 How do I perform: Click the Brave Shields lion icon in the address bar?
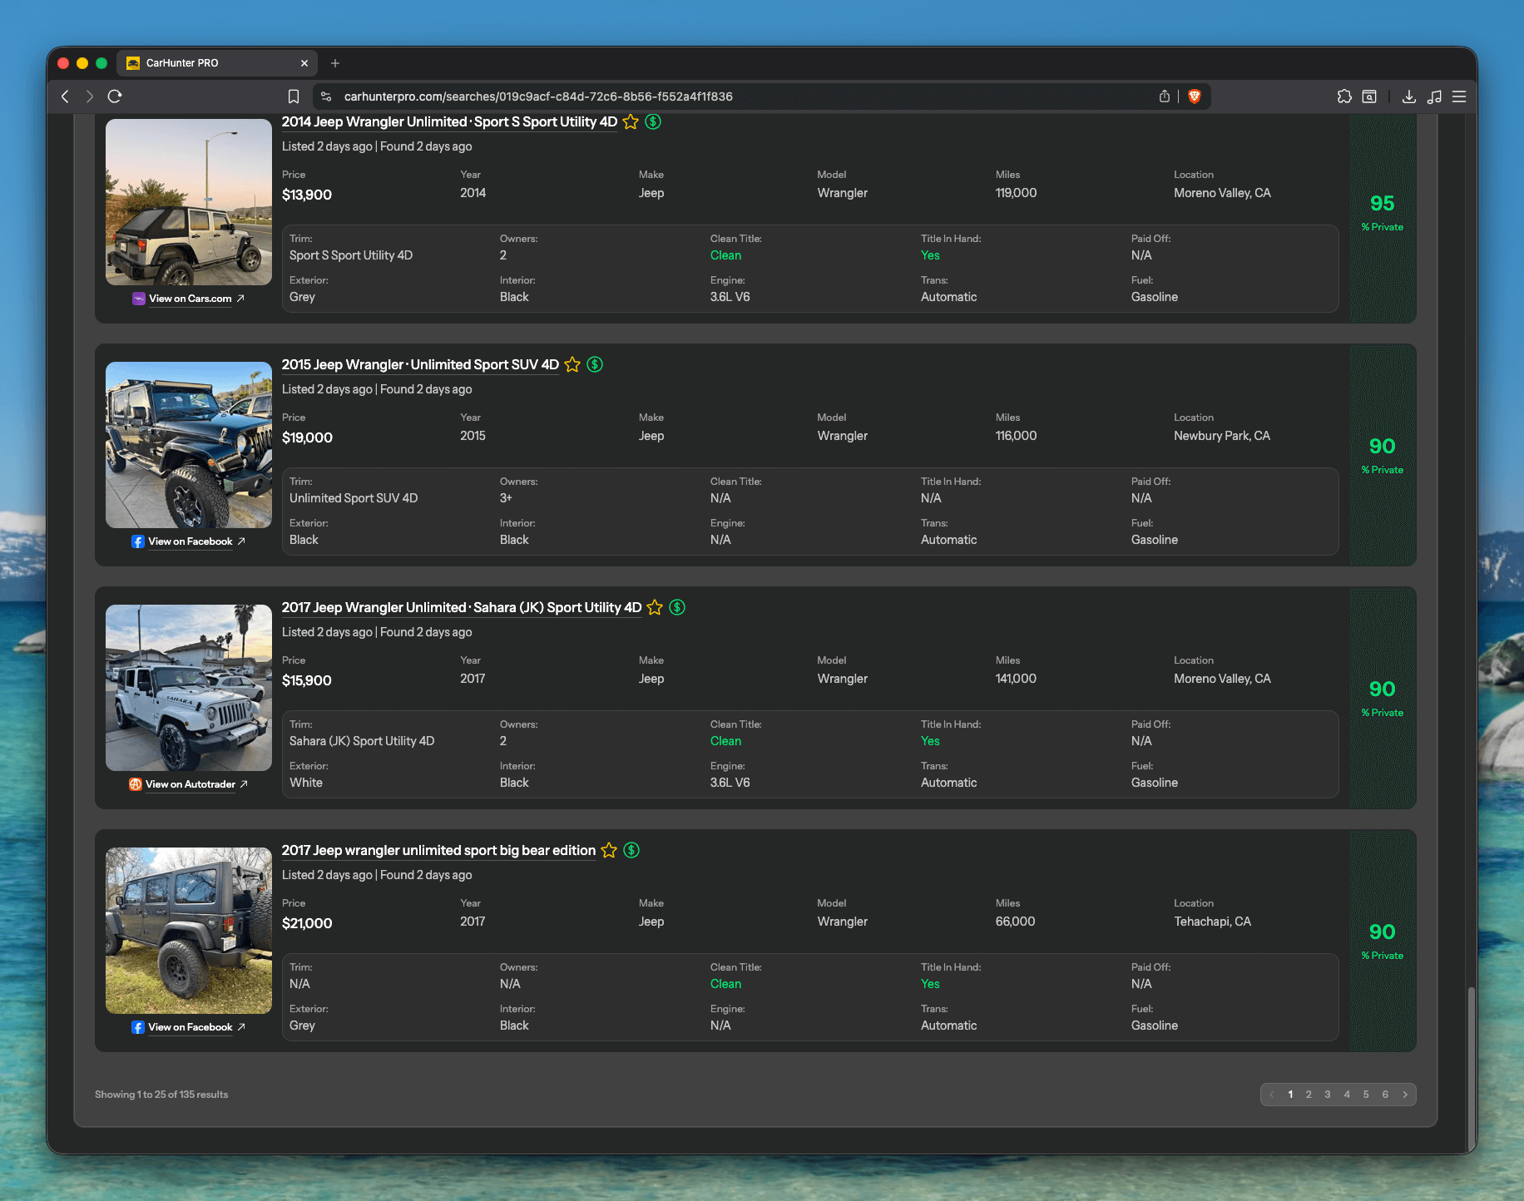1195,96
